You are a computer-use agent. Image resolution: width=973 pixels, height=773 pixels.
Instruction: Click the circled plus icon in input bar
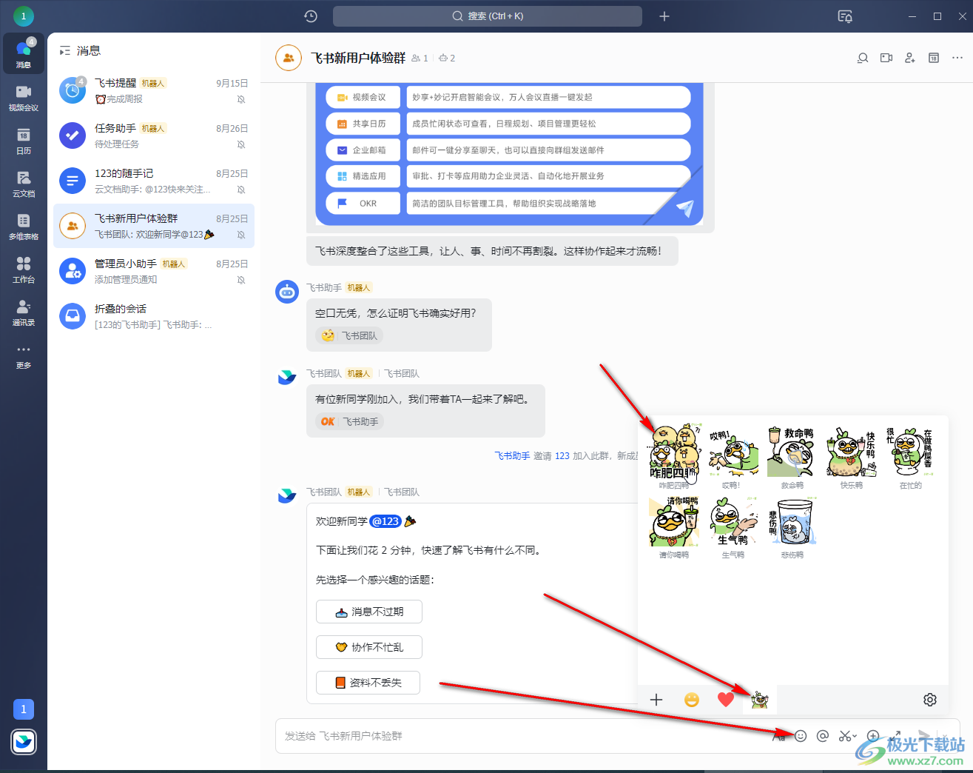873,736
